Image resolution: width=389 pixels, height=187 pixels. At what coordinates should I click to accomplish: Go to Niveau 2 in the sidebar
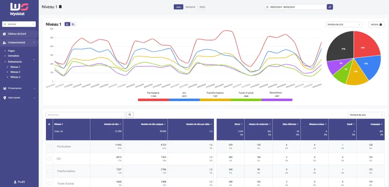tap(15, 72)
